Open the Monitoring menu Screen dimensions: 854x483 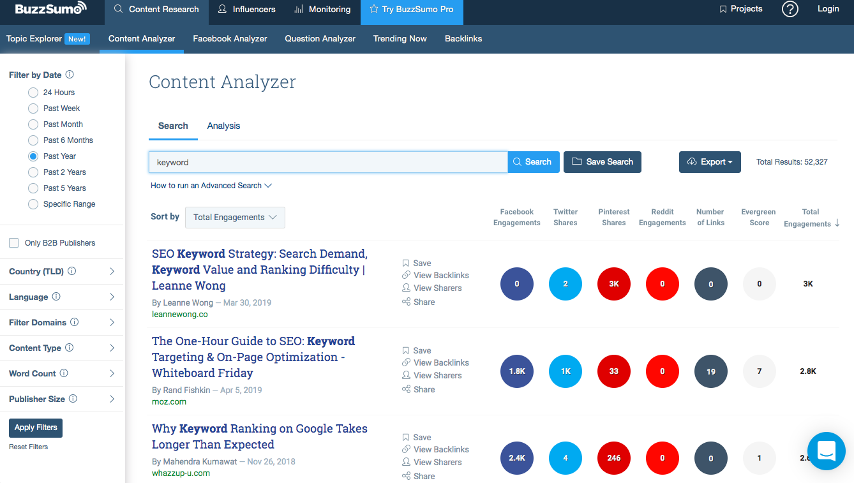[322, 9]
